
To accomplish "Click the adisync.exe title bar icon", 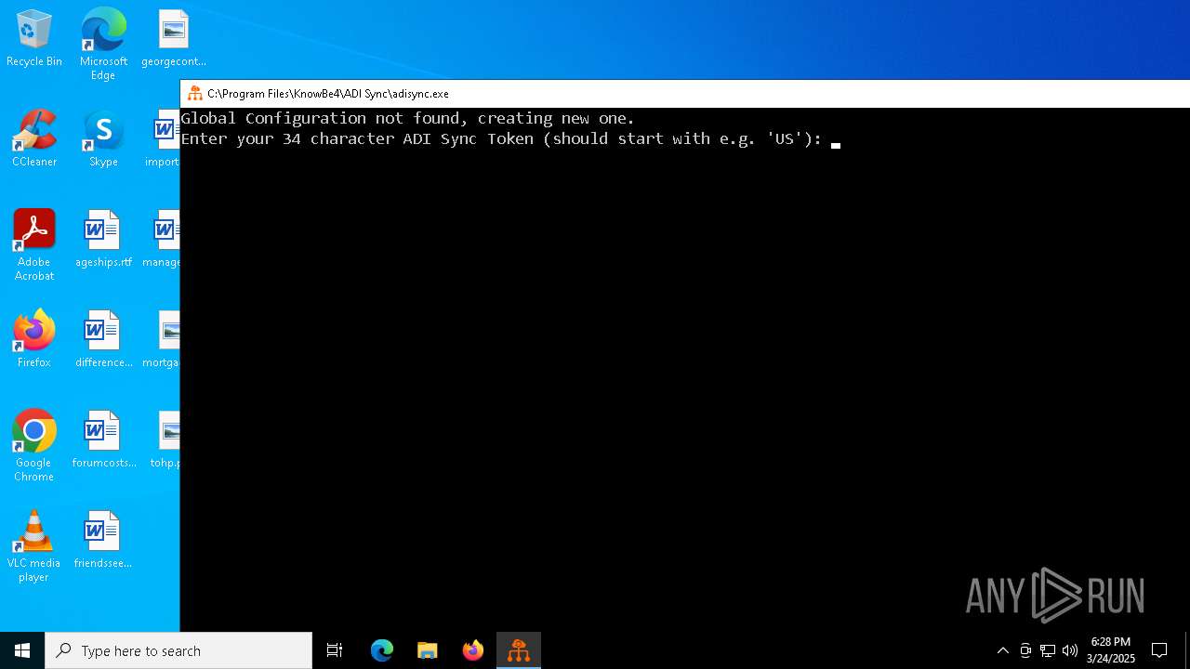I will point(194,94).
